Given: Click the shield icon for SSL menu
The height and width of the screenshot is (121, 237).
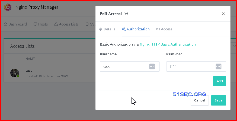Looking at the screenshot, I should coord(87,24).
